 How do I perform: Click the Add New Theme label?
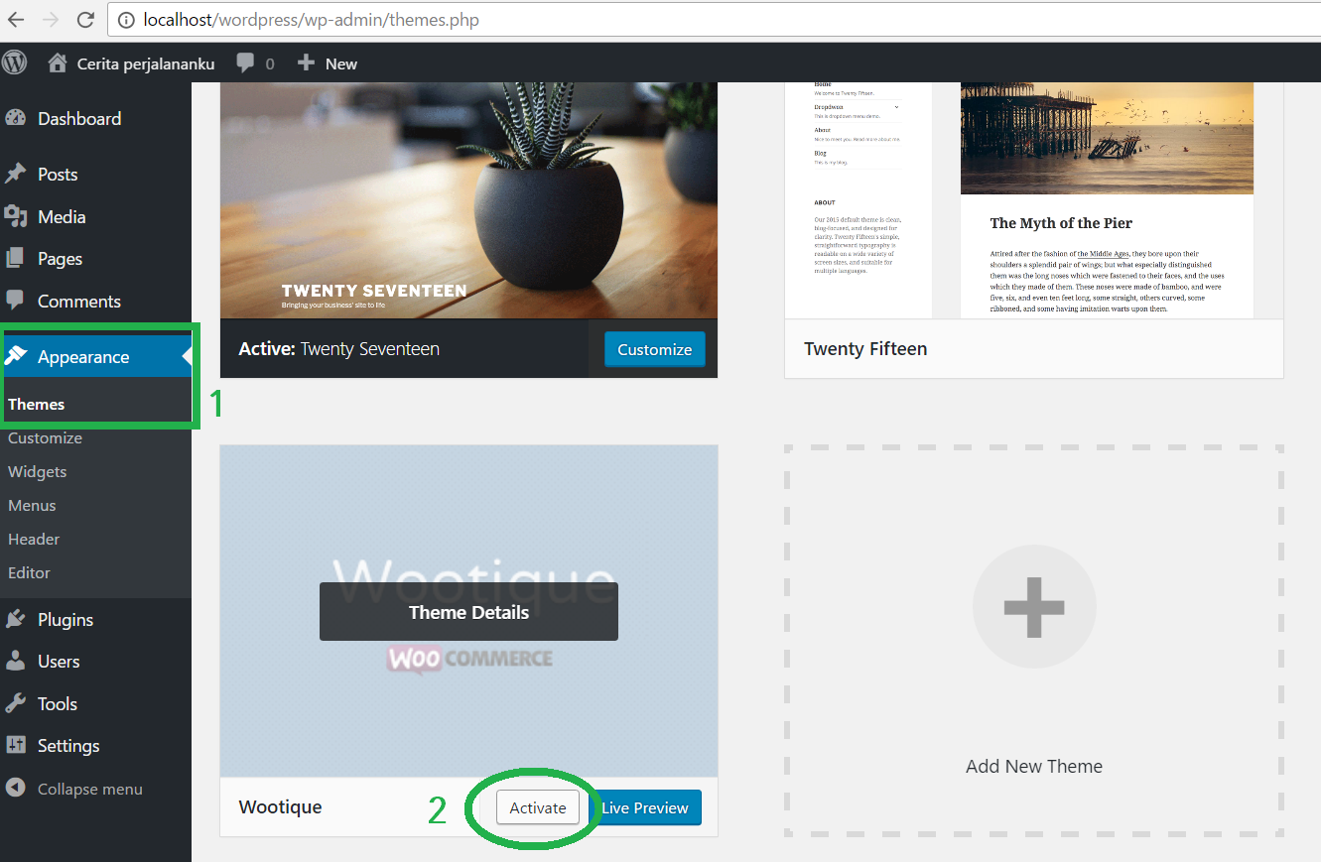point(1034,766)
